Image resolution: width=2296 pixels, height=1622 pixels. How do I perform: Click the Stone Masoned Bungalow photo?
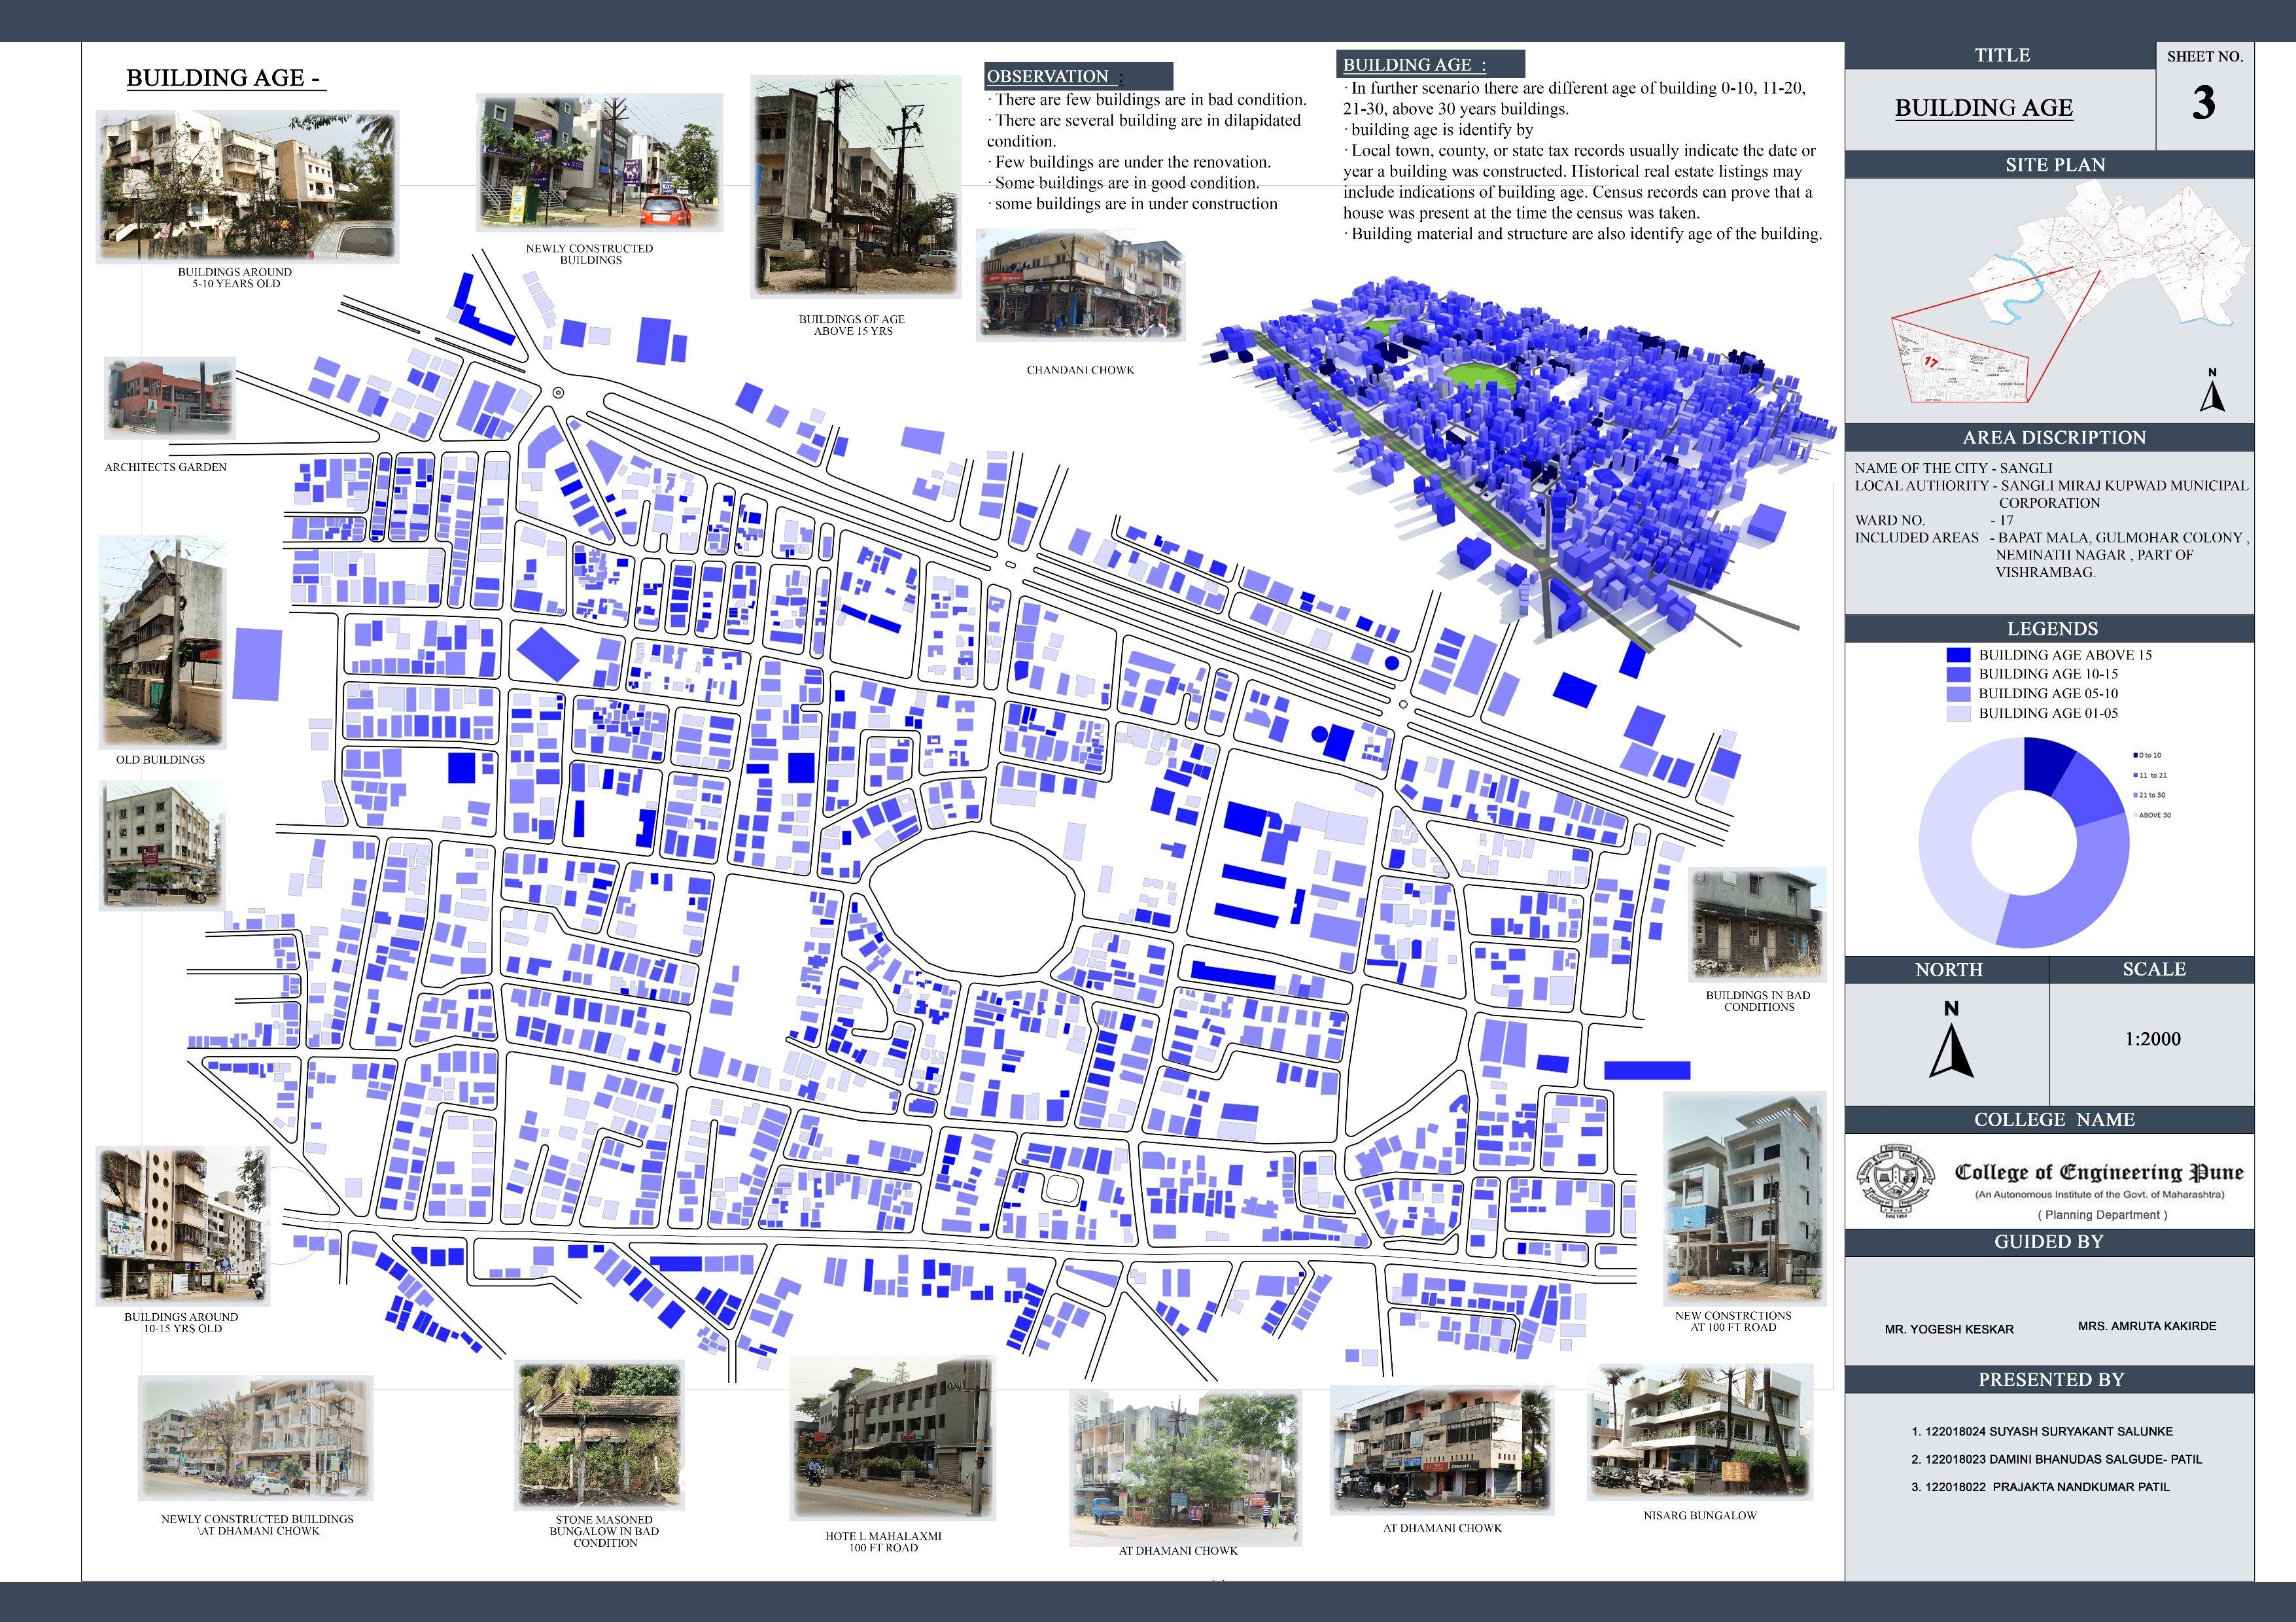(x=599, y=1435)
